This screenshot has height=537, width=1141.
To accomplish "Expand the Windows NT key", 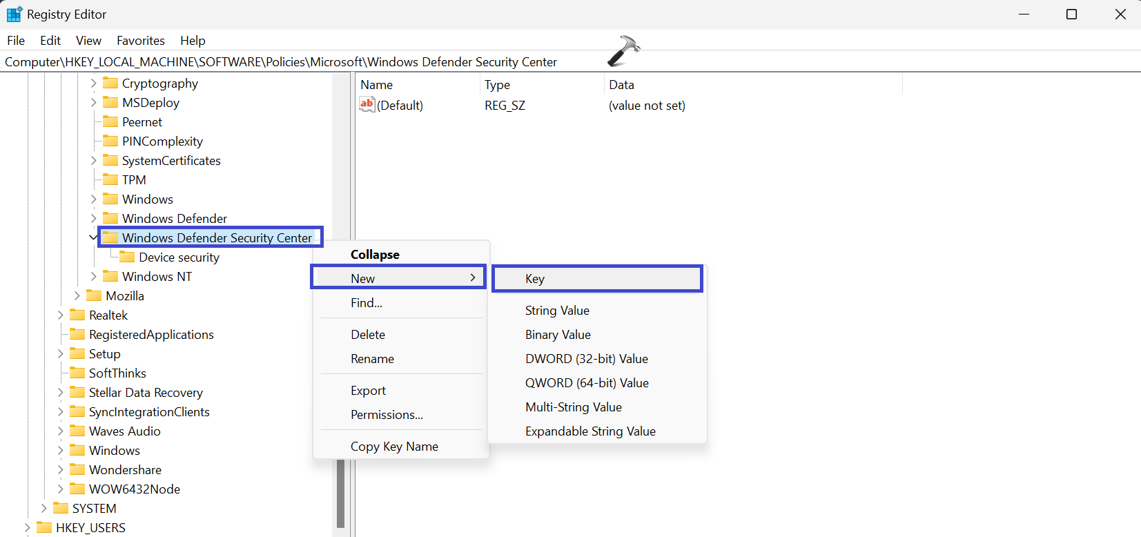I will (x=93, y=277).
